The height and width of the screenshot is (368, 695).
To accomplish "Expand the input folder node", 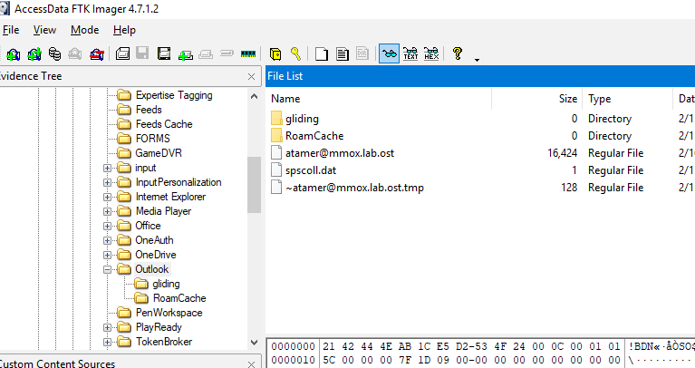I will (x=107, y=168).
